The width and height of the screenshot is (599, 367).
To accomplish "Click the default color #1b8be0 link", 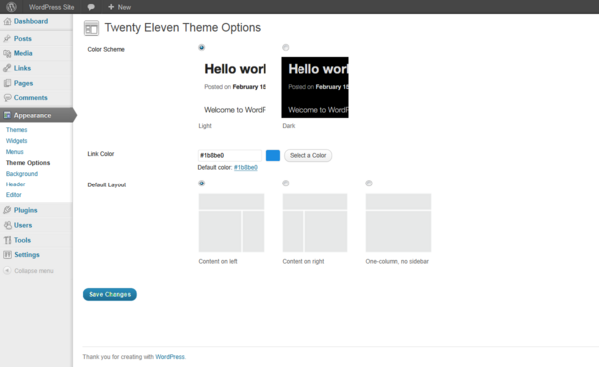I will pos(246,168).
